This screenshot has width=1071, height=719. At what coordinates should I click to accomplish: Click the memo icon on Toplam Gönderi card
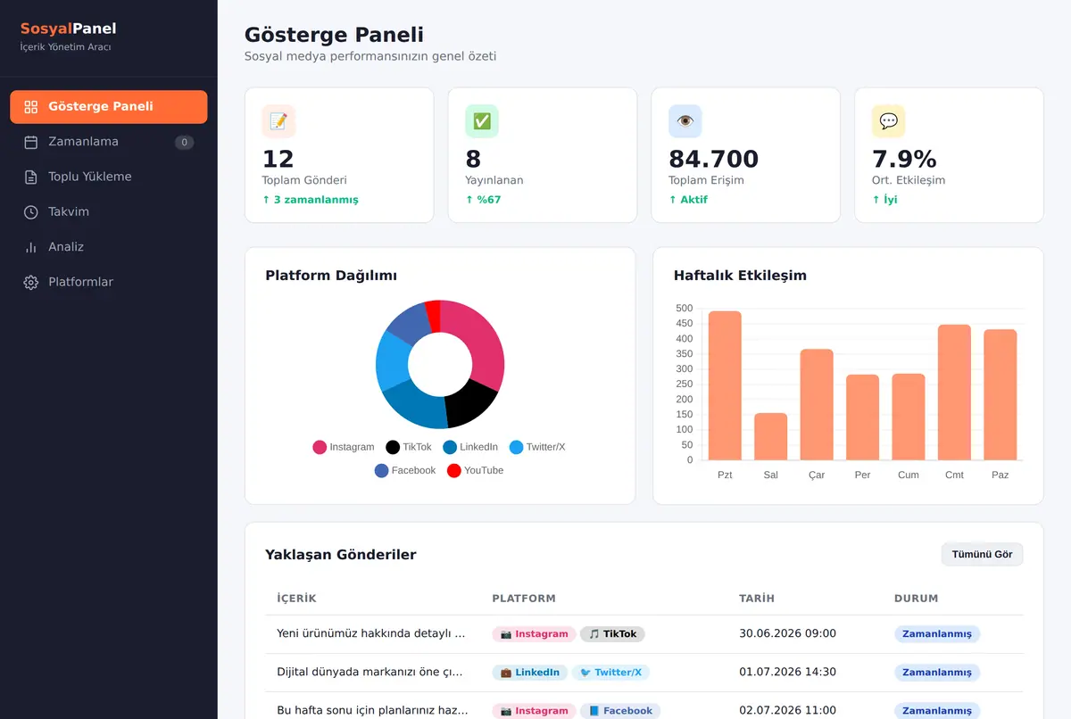[x=278, y=121]
